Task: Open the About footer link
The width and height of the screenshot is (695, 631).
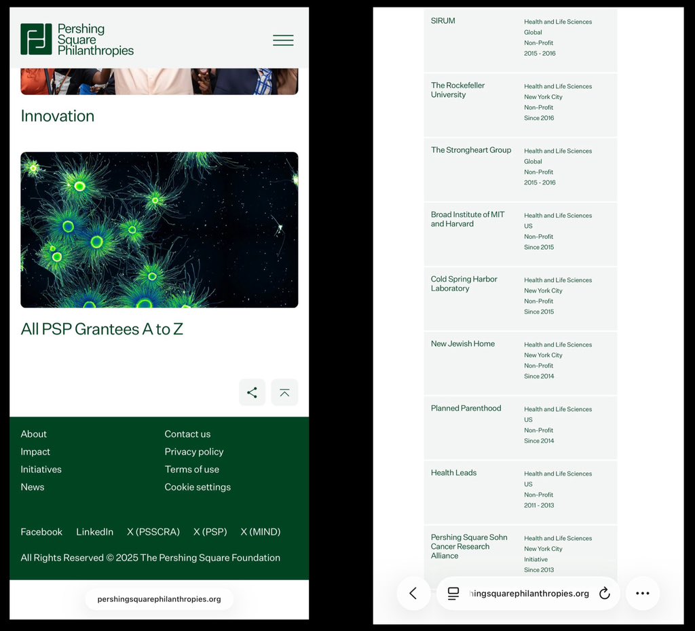Action: pyautogui.click(x=34, y=434)
